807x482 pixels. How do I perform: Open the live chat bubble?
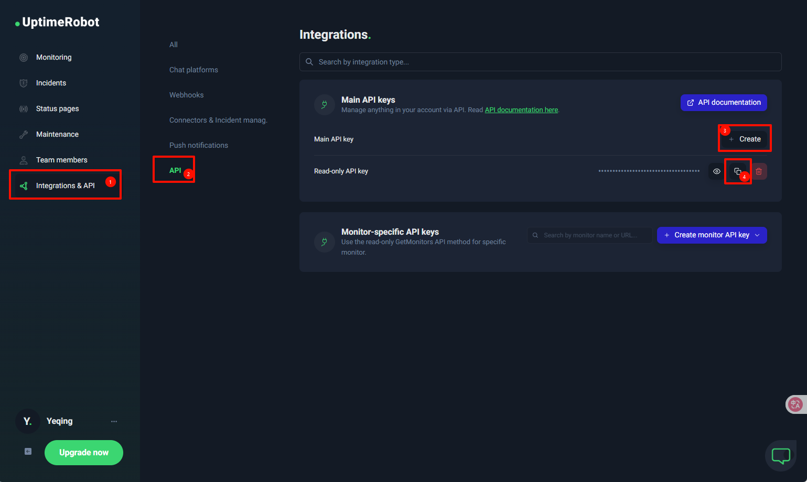click(781, 456)
